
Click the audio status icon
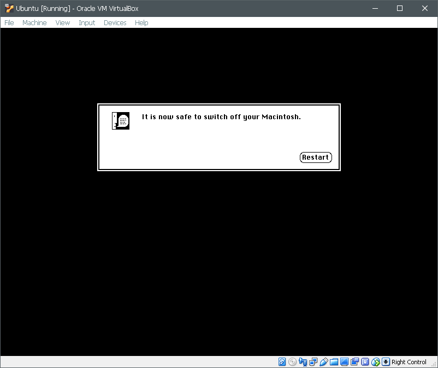click(303, 362)
